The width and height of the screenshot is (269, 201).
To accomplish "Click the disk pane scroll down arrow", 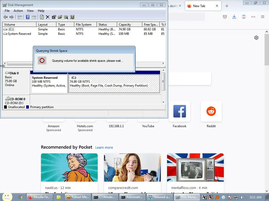I will point(163,102).
